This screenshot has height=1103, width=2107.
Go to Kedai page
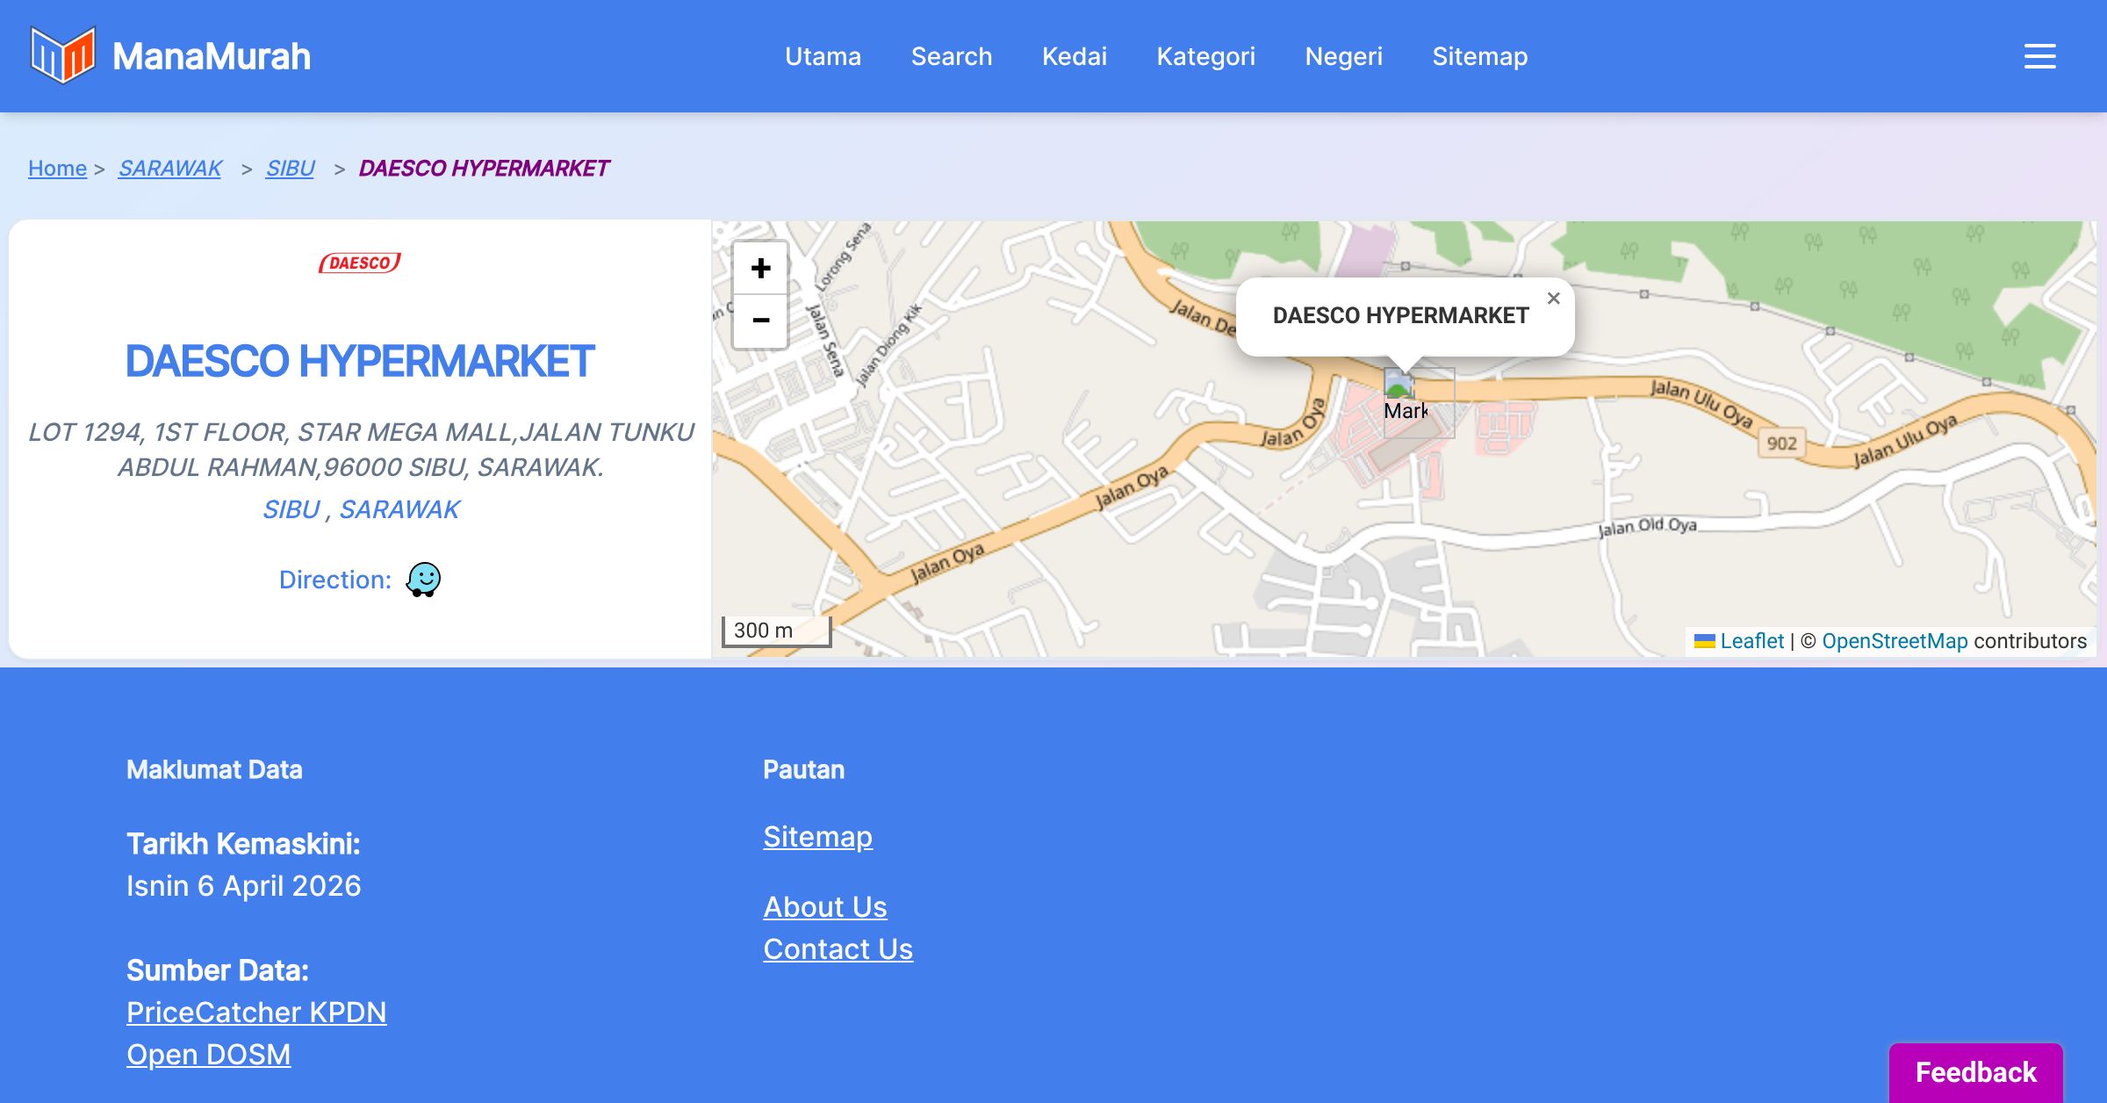click(1075, 56)
